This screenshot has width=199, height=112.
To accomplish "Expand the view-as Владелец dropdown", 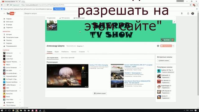I will click(x=80, y=46).
